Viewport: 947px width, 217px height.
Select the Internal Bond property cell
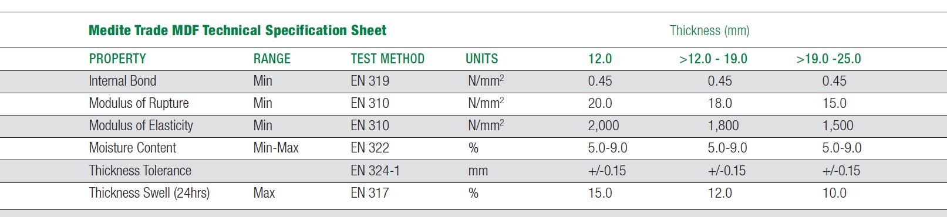(x=123, y=81)
